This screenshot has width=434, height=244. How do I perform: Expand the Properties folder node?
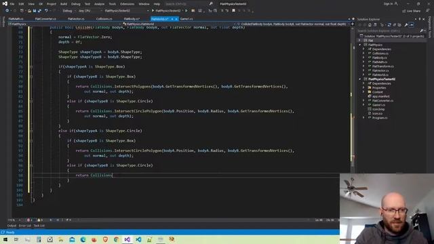[x=363, y=87]
